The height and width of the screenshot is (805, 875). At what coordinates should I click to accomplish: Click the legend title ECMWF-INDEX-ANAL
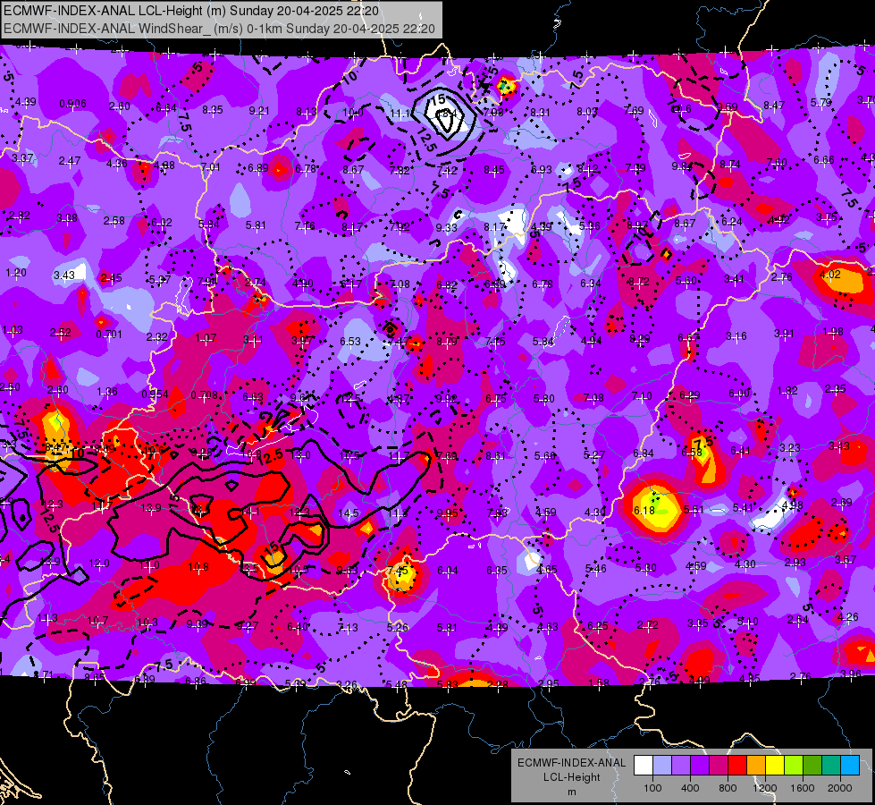571,763
